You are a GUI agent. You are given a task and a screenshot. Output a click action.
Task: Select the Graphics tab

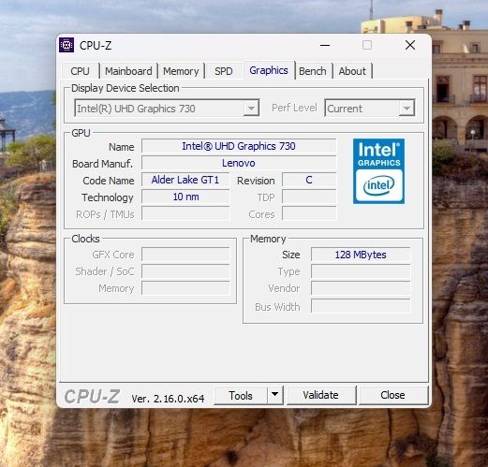coord(269,70)
